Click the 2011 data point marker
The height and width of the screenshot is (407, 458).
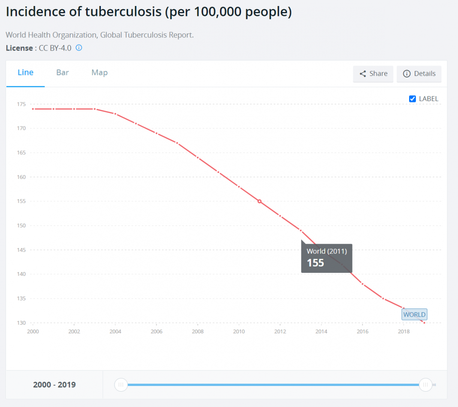259,201
